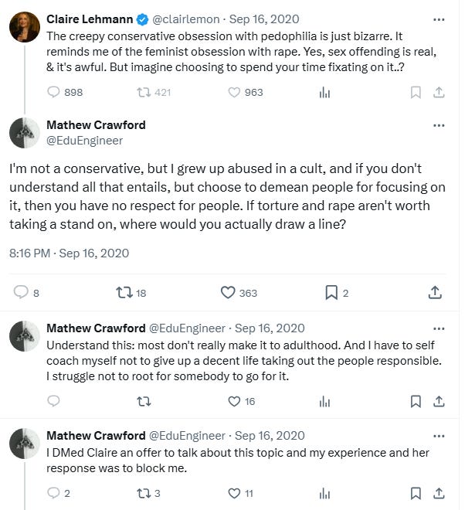
Task: Open more options on the "Understand this" reply
Action: click(439, 328)
